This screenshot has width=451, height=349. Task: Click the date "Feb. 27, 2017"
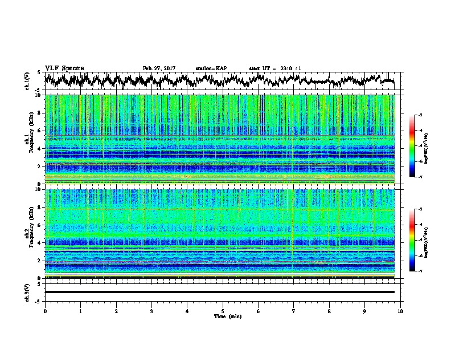coord(159,68)
